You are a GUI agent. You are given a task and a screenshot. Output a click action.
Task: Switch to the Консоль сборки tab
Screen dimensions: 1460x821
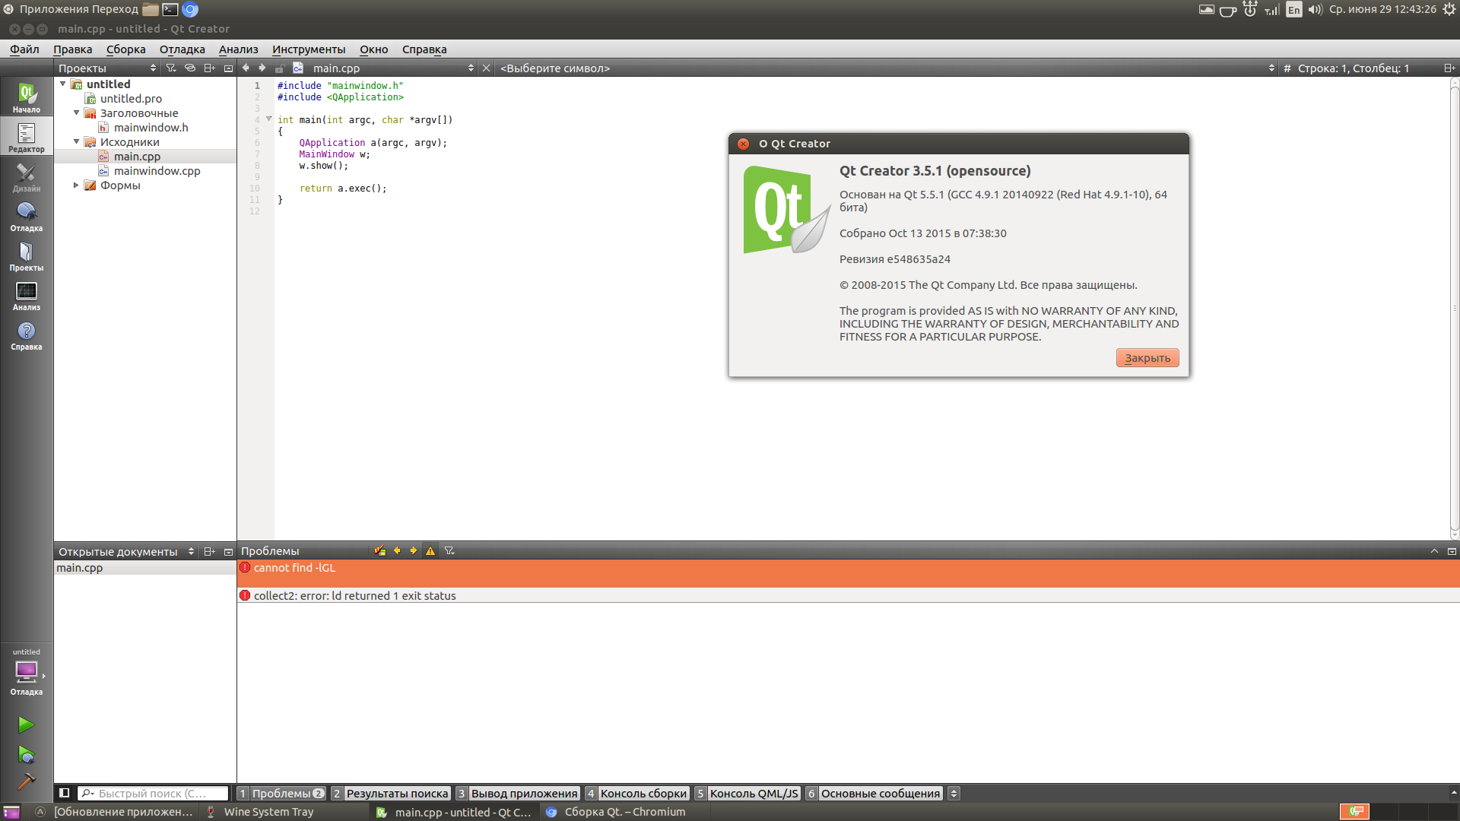pos(643,793)
